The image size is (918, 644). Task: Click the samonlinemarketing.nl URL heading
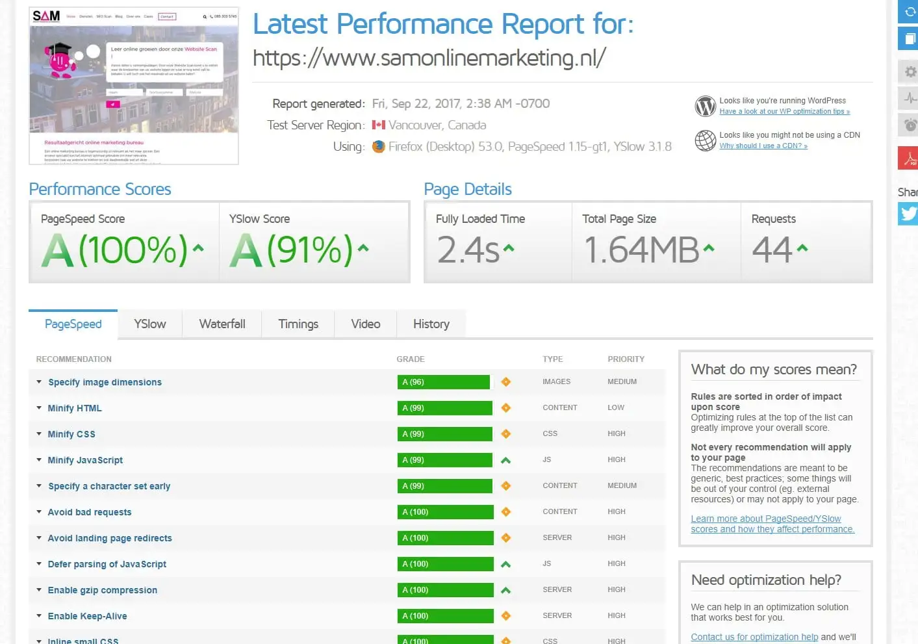pos(429,58)
